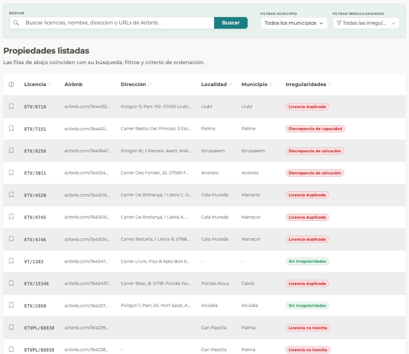Toggle bookmark for license ETV/7151
Screen dimensions: 409x354
pos(11,128)
